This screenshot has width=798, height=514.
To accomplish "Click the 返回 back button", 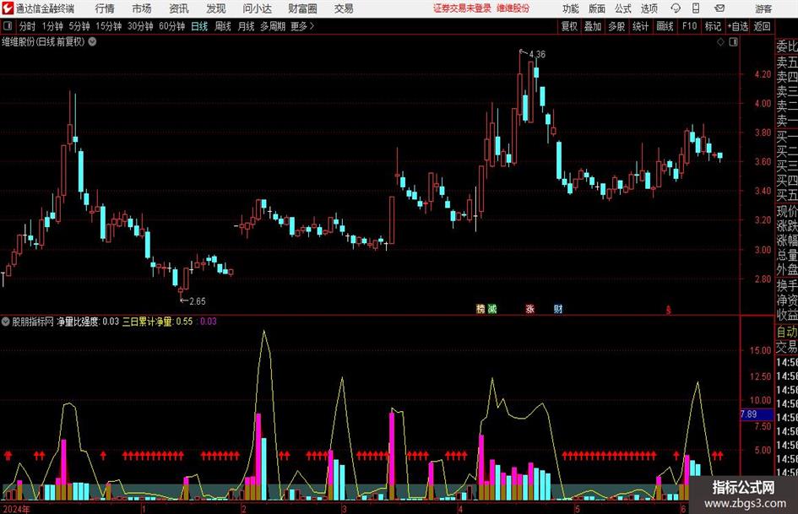I will click(x=762, y=26).
